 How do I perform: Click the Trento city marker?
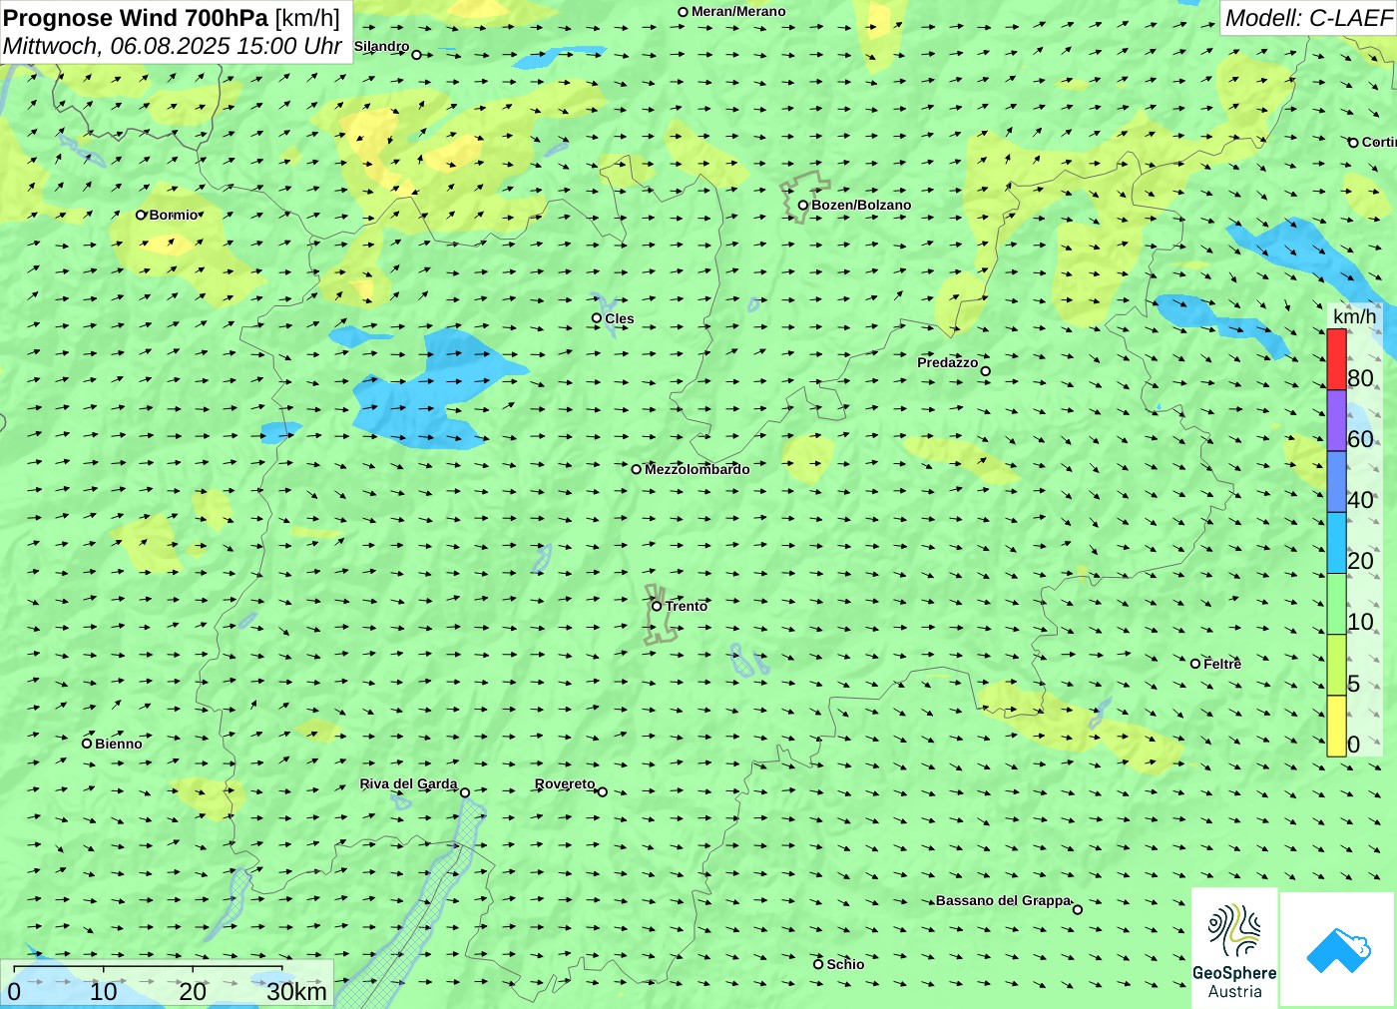[657, 606]
